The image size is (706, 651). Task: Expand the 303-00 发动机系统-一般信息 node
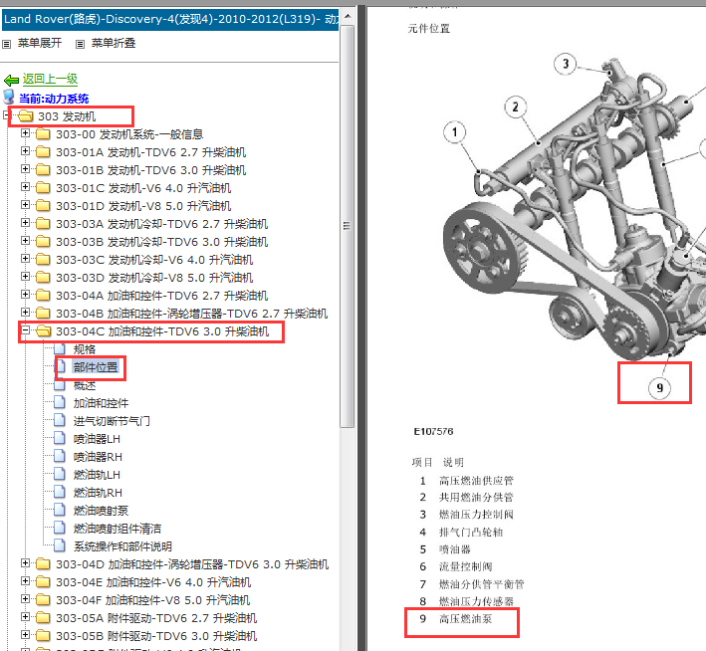pyautogui.click(x=25, y=133)
